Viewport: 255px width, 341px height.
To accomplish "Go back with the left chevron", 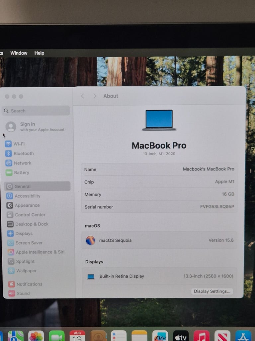I will point(82,96).
